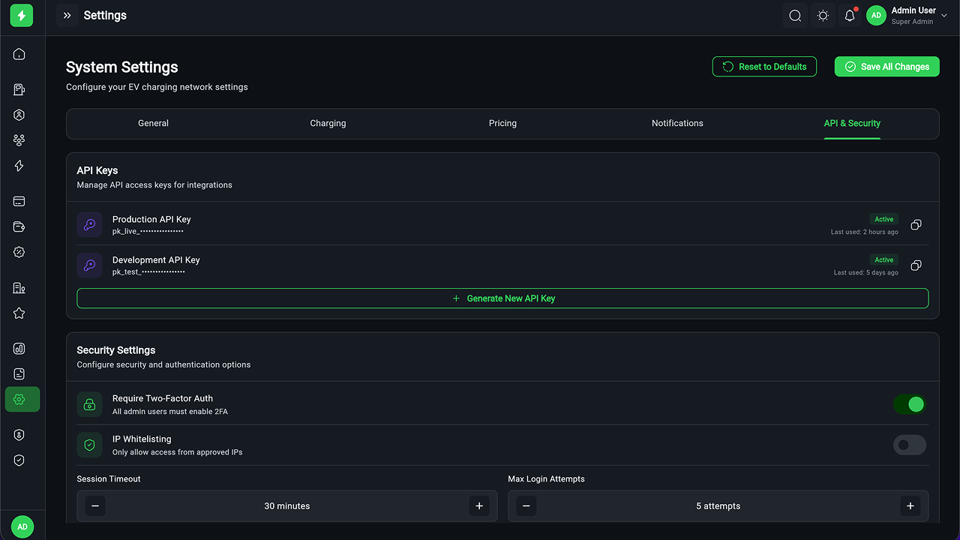Open charging stations in the sidebar
Image resolution: width=960 pixels, height=540 pixels.
point(19,90)
